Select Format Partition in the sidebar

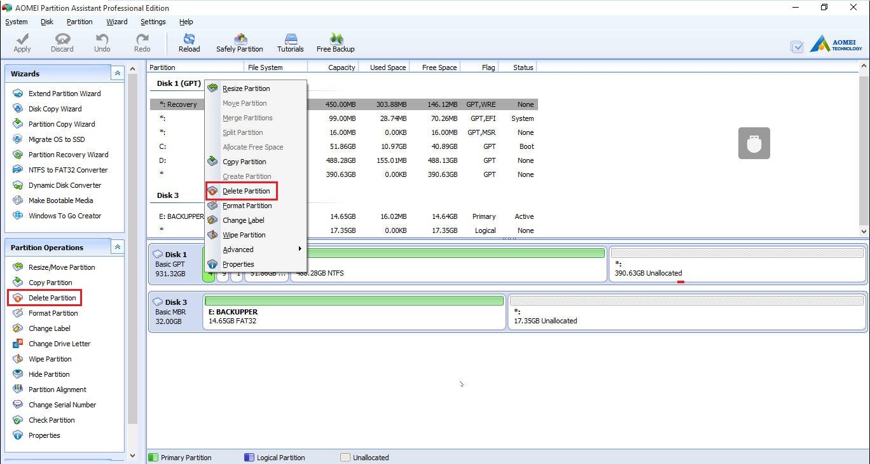[x=53, y=313]
